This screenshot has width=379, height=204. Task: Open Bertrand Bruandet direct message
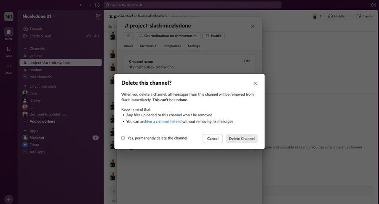pos(45,114)
